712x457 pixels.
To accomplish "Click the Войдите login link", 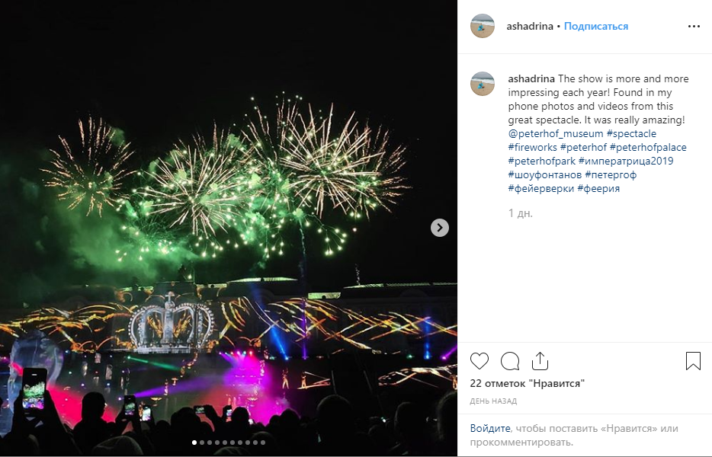I will [490, 428].
